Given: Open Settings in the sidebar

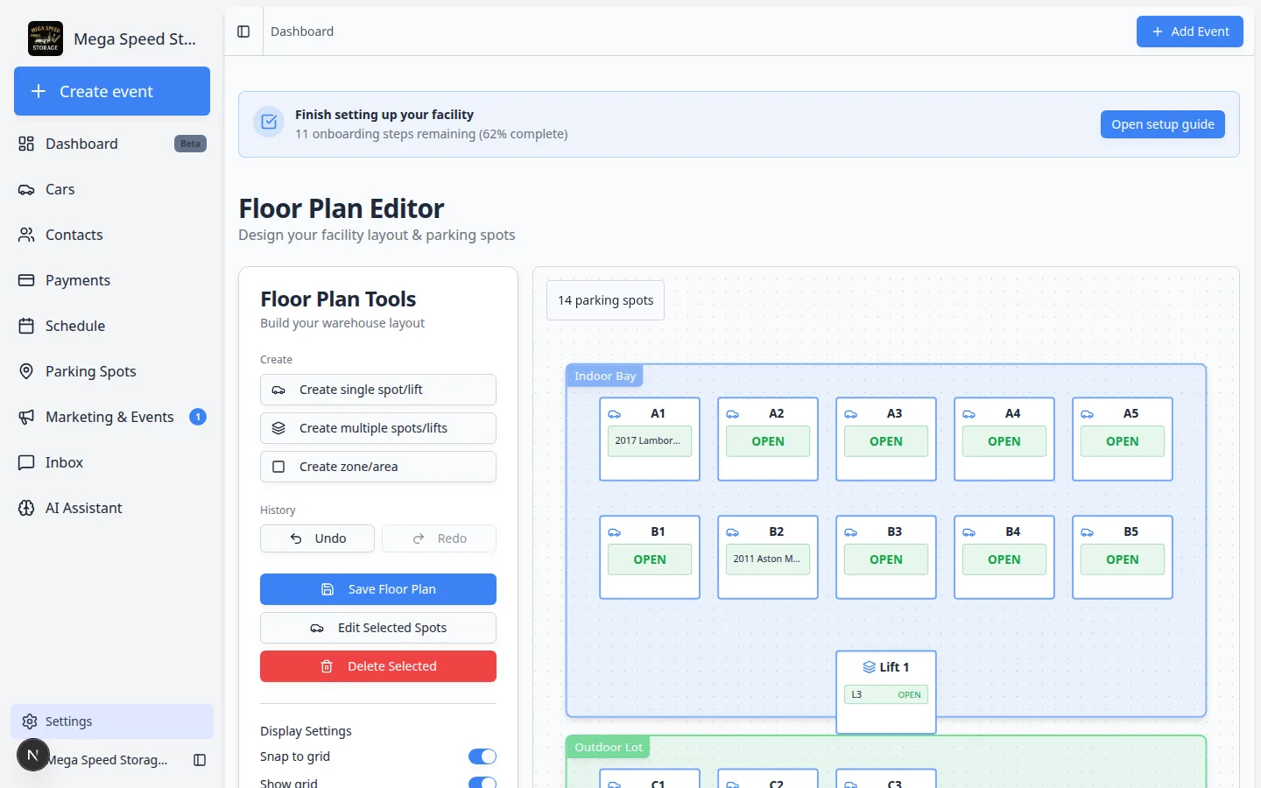Looking at the screenshot, I should (112, 721).
